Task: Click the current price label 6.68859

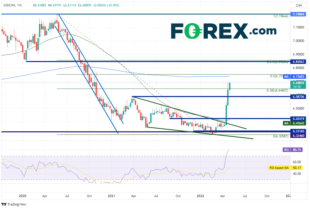Action: (x=299, y=83)
